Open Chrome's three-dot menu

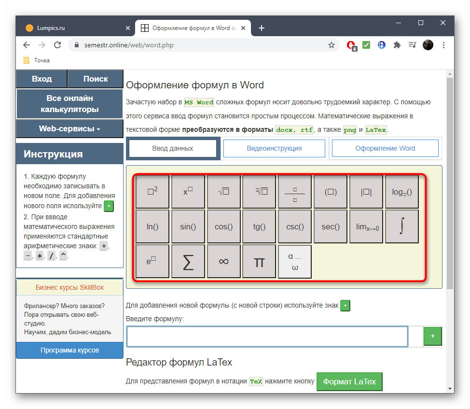pyautogui.click(x=443, y=45)
